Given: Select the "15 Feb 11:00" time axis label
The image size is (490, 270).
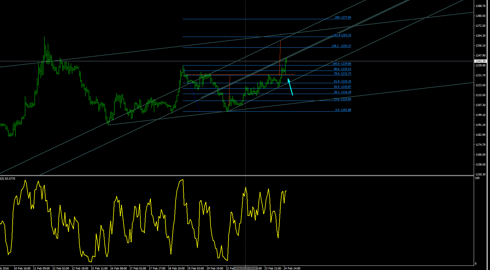Looking at the screenshot, I should pyautogui.click(x=99, y=268).
